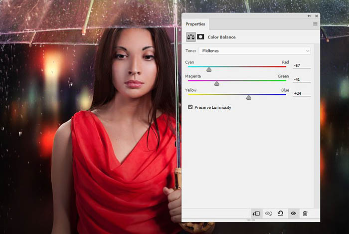Select the layer mask icon in Properties

tap(200, 37)
